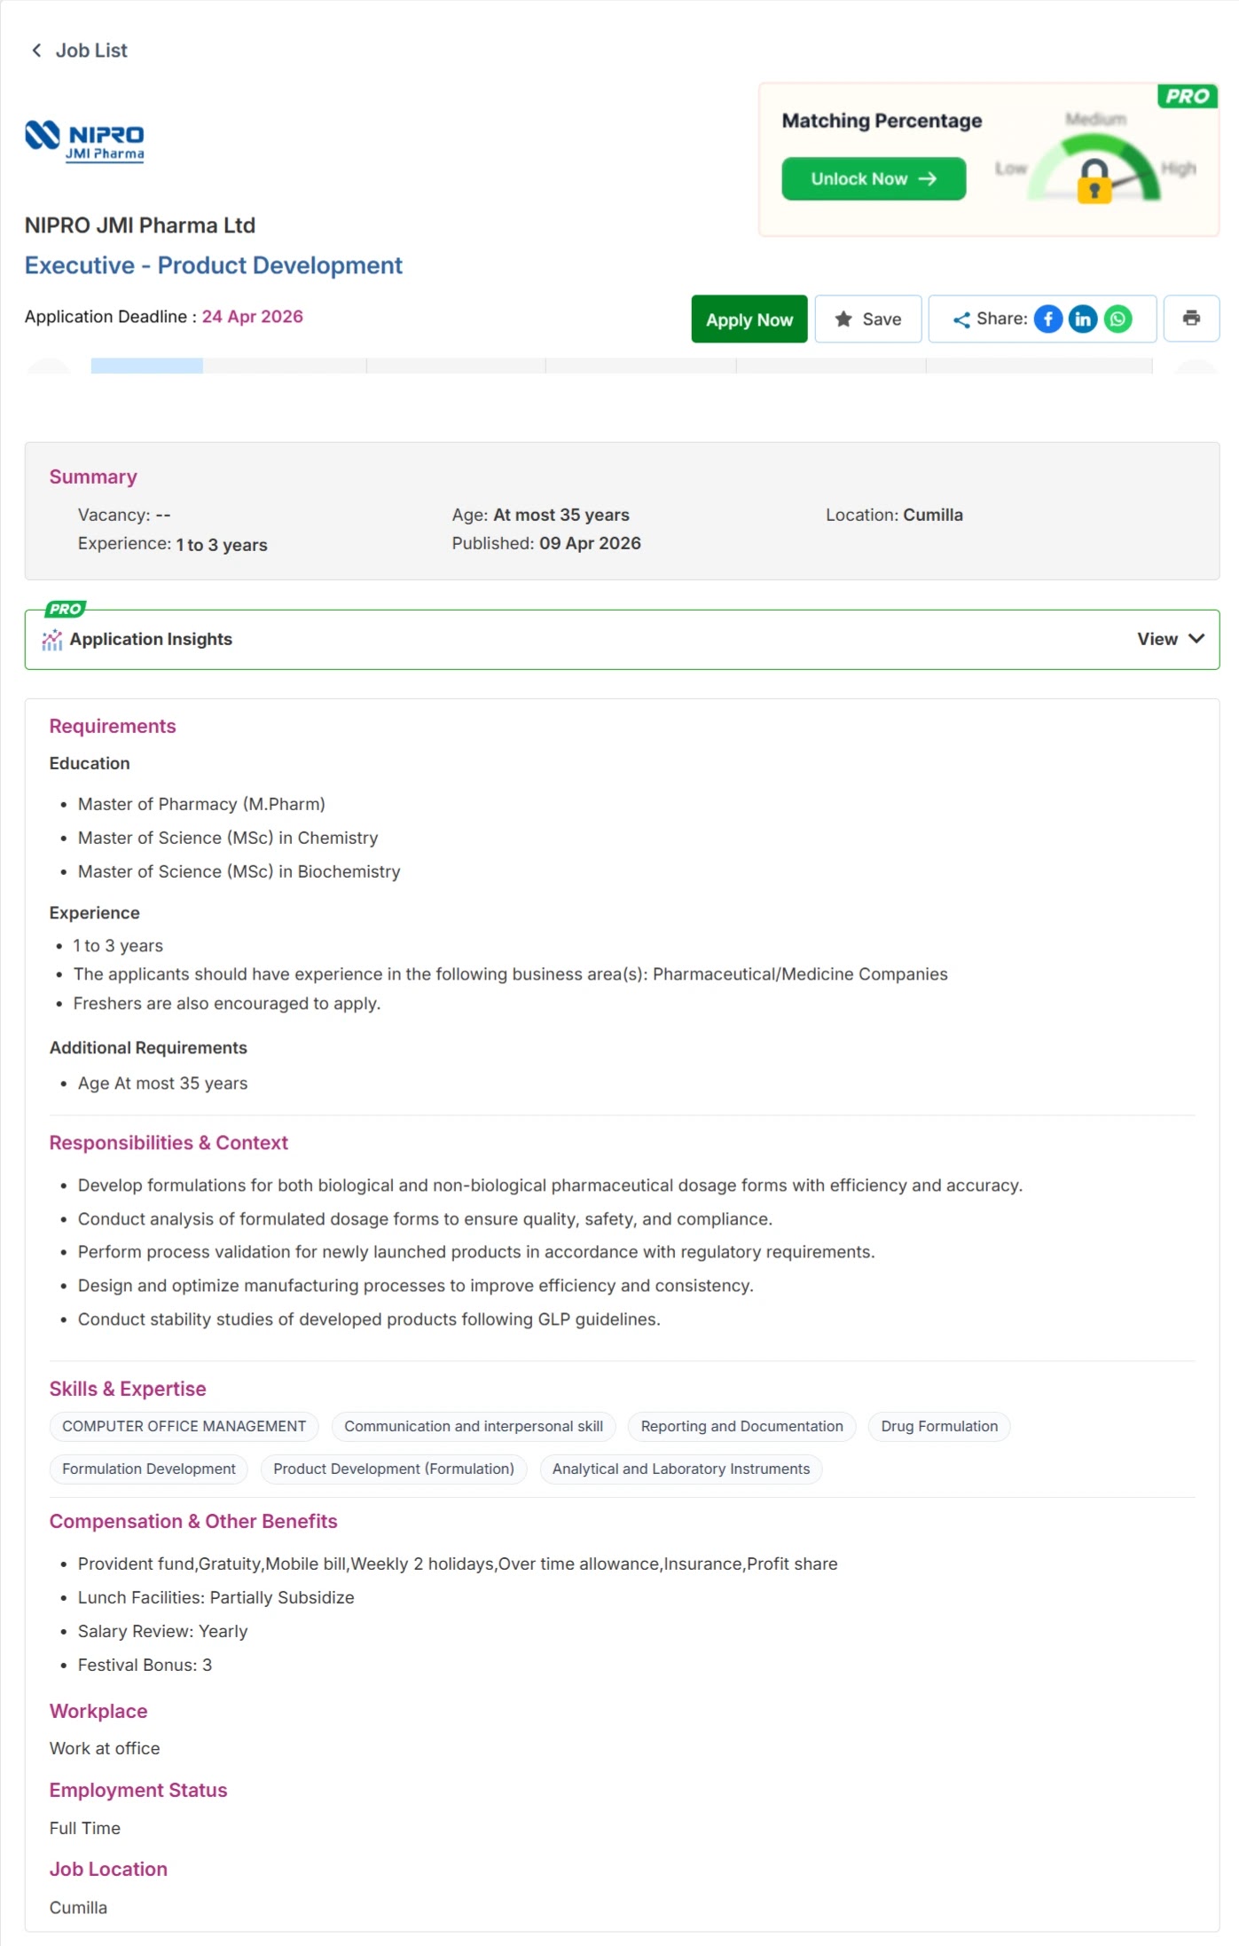This screenshot has height=1946, width=1239.
Task: Click the print icon button
Action: [1191, 319]
